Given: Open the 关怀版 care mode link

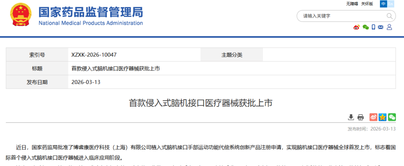Looking at the screenshot, I should (367, 4).
